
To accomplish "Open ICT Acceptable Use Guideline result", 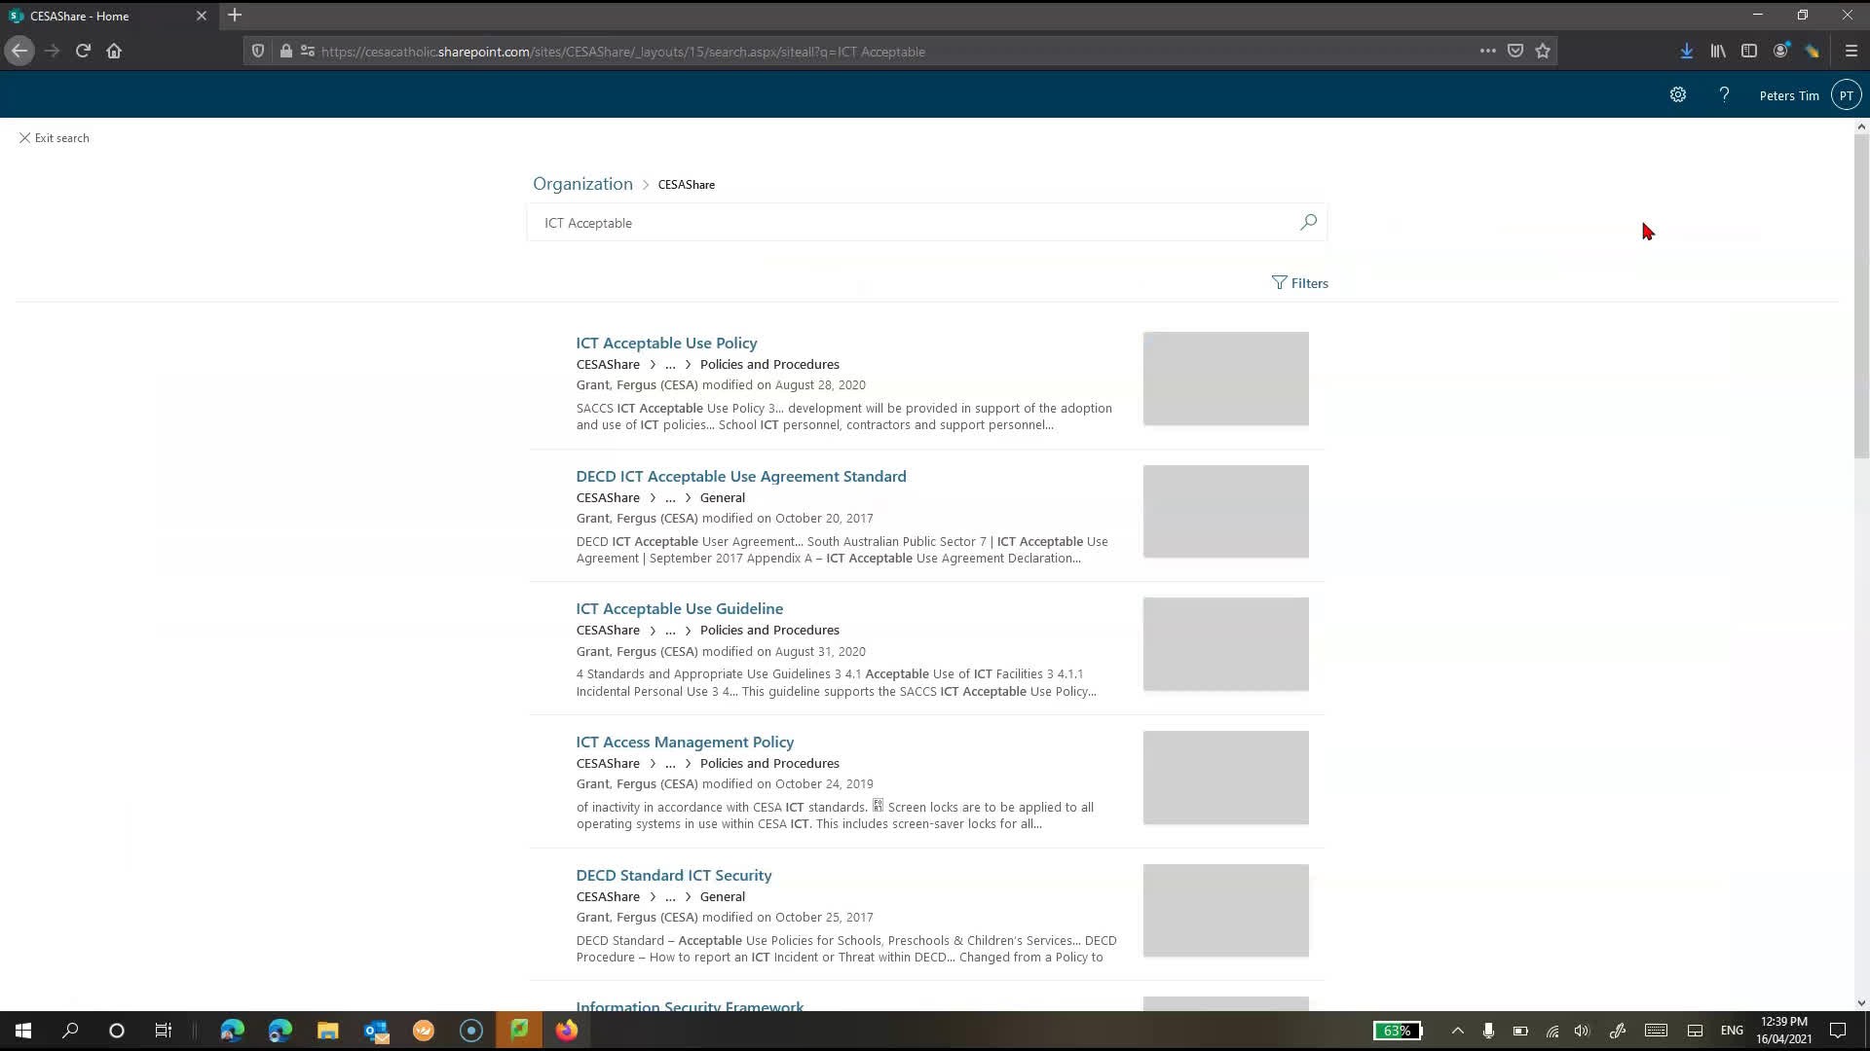I will [x=679, y=609].
